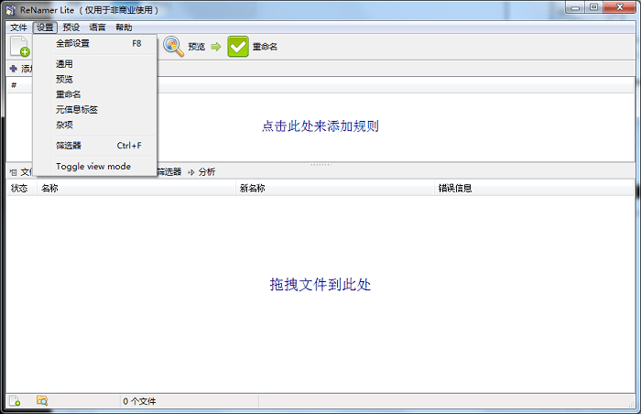Select 元信息标签 menu entry
Viewport: 641px width, 414px height.
point(95,109)
